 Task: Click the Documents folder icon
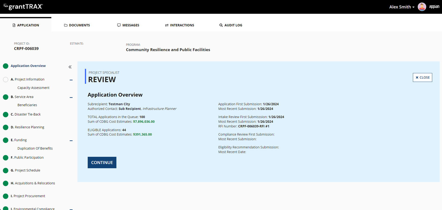[x=66, y=25]
